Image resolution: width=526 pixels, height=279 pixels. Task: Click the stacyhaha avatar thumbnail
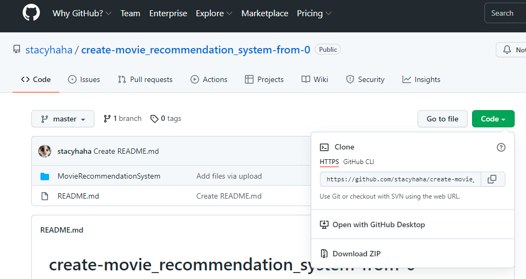[x=45, y=152]
